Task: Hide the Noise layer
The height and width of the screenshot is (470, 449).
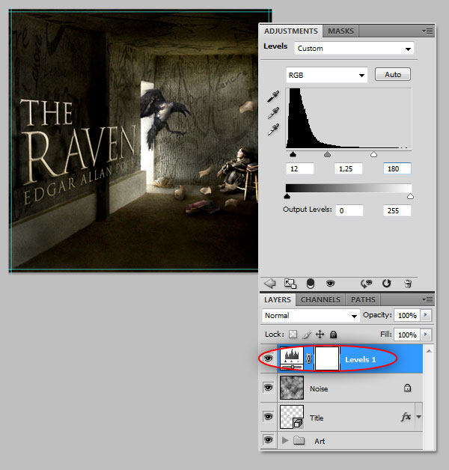Action: 268,388
